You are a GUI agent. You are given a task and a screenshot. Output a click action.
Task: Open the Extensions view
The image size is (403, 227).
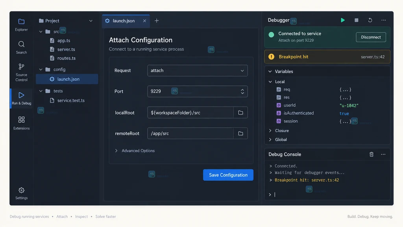point(21,123)
